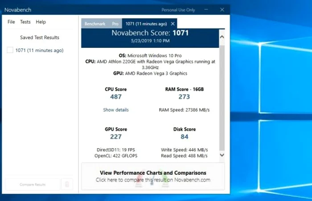
Task: Click the Compare Results button
Action: pyautogui.click(x=33, y=185)
